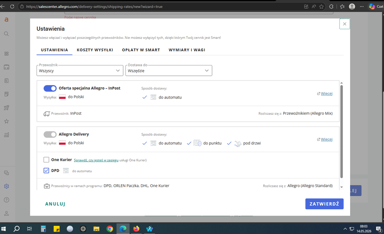Open the Copilot chat icon in the browser
This screenshot has width=384, height=234.
[x=372, y=7]
